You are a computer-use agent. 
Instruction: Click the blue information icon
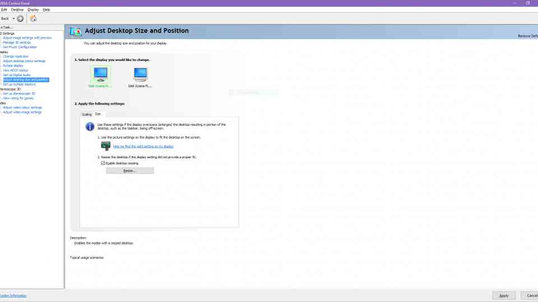(90, 126)
